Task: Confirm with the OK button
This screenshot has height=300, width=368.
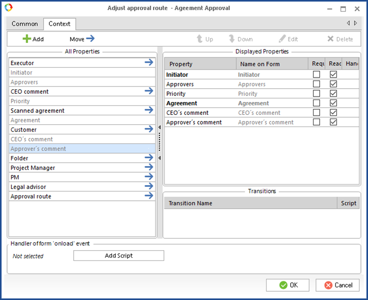Action: pyautogui.click(x=287, y=285)
